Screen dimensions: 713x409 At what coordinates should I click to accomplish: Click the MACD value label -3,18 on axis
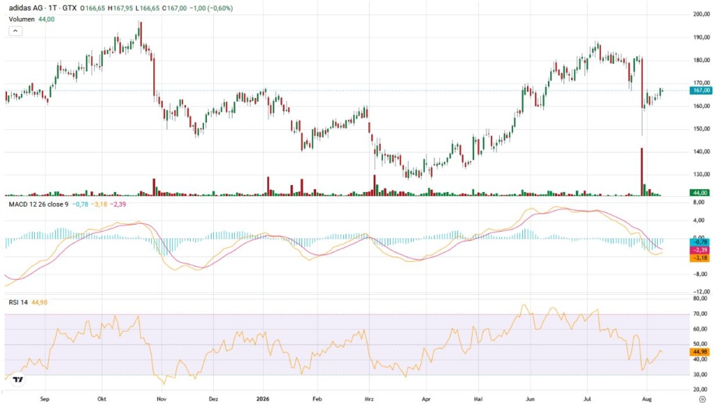pos(700,258)
